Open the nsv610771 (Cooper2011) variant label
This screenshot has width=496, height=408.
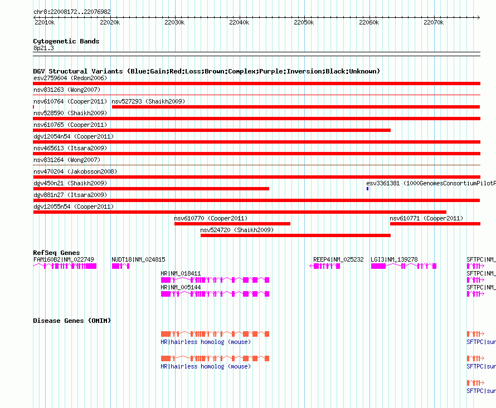point(426,218)
